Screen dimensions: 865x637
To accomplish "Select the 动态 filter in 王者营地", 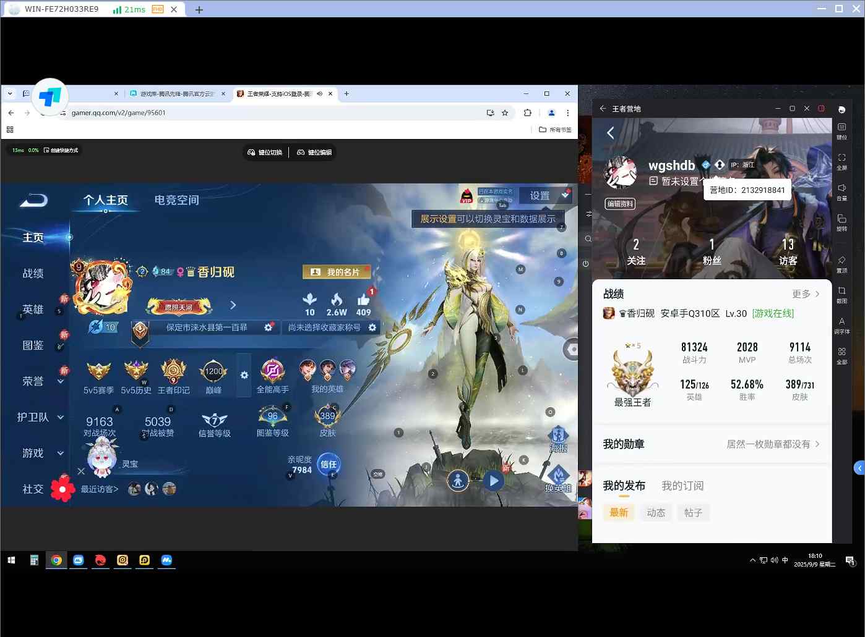I will point(656,513).
